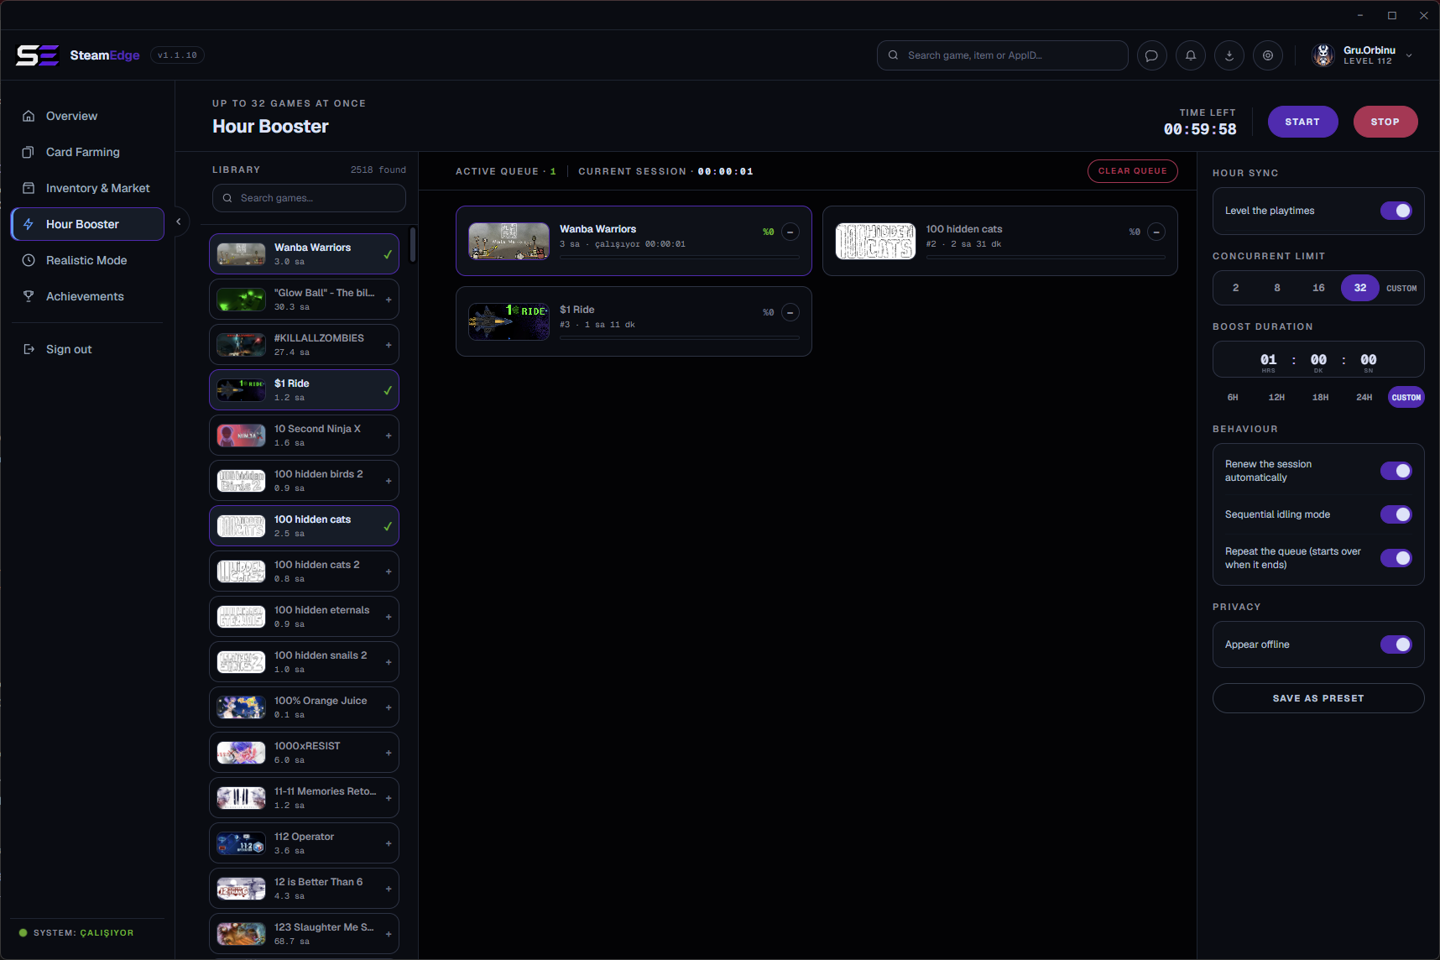Click the Wanba Warriors progress bar
The image size is (1440, 960).
coord(680,258)
